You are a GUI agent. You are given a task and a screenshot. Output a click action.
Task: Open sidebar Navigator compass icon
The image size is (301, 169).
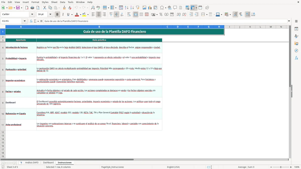coord(296,51)
